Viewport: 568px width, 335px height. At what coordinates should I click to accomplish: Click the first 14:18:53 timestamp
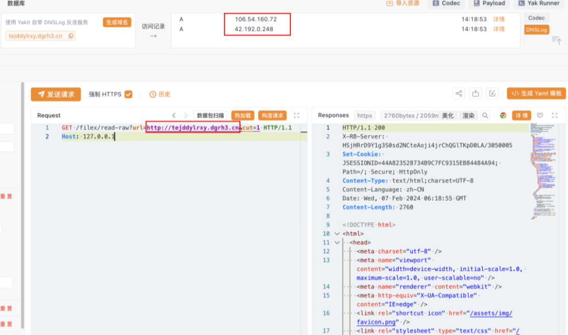pos(474,19)
